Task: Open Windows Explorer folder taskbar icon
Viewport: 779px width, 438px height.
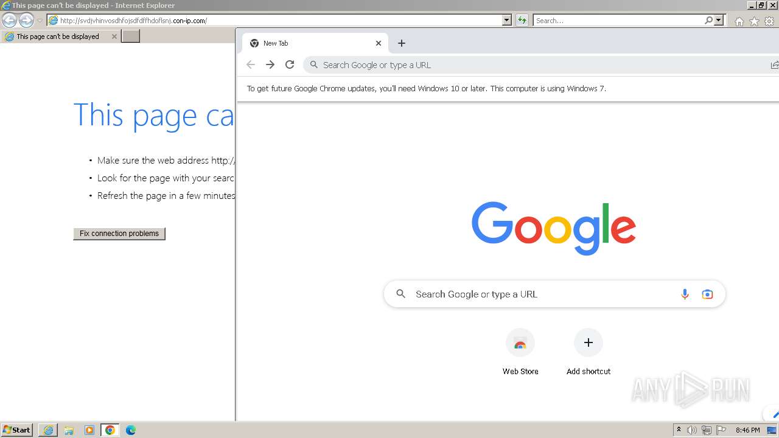Action: (x=69, y=430)
